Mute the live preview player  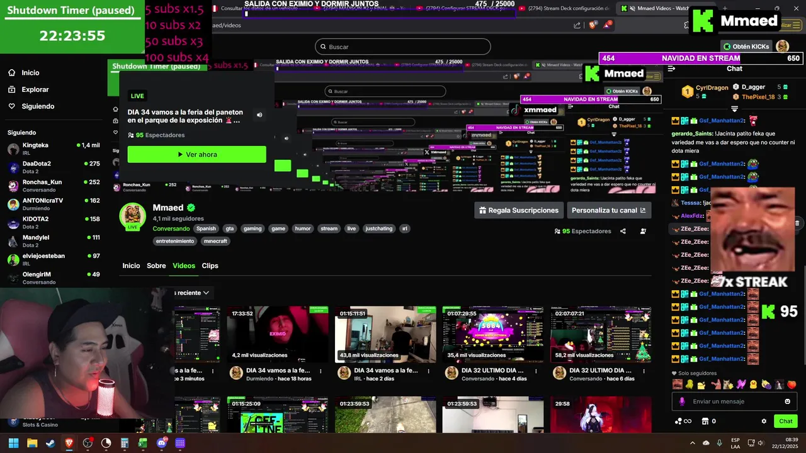point(259,115)
